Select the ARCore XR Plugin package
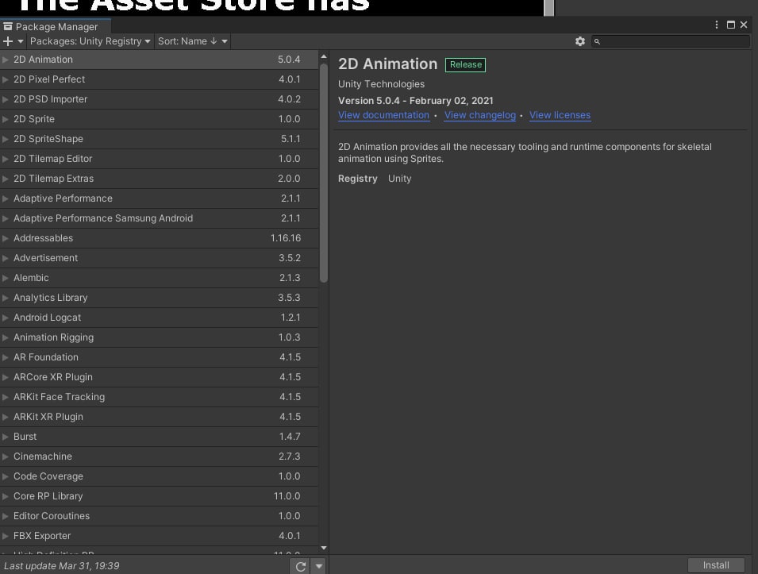This screenshot has width=758, height=574. tap(159, 376)
